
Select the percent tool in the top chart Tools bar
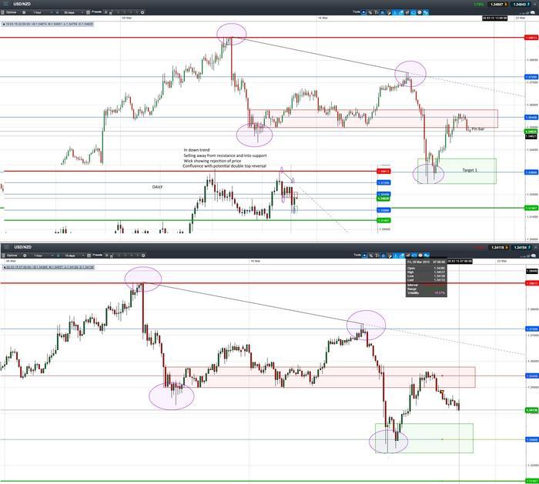click(x=370, y=12)
